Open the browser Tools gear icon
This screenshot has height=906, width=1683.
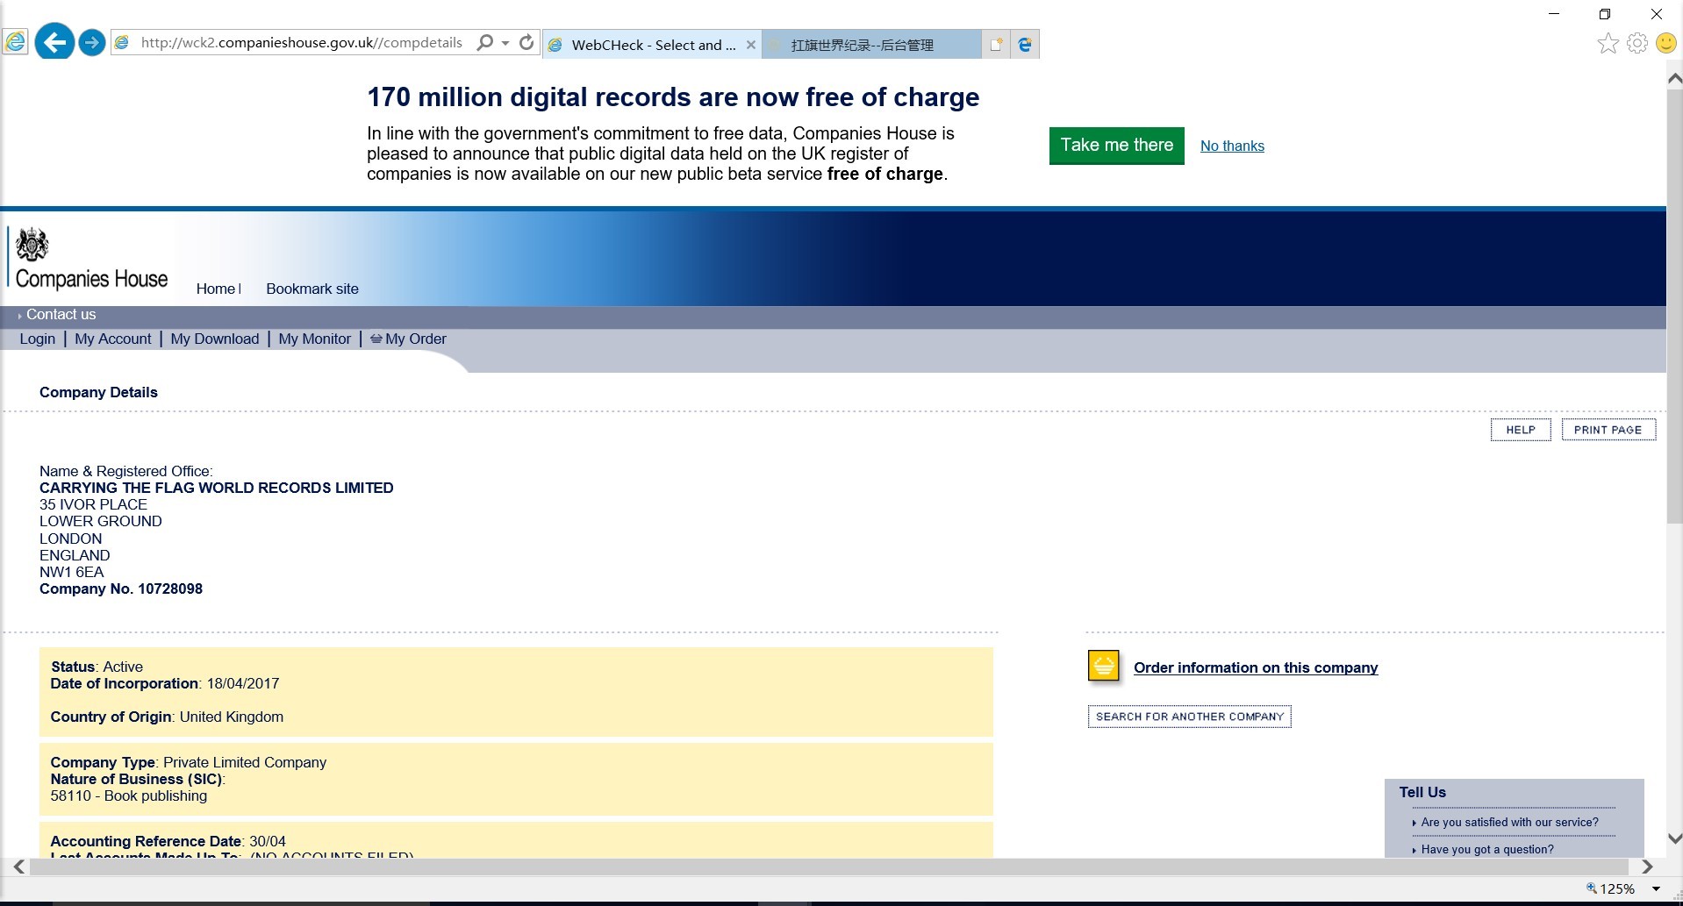[x=1636, y=43]
